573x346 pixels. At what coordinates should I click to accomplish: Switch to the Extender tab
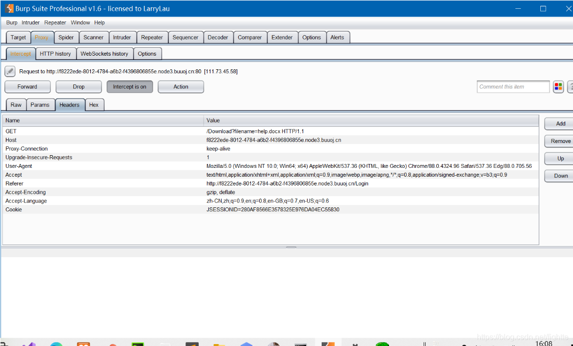pos(282,37)
